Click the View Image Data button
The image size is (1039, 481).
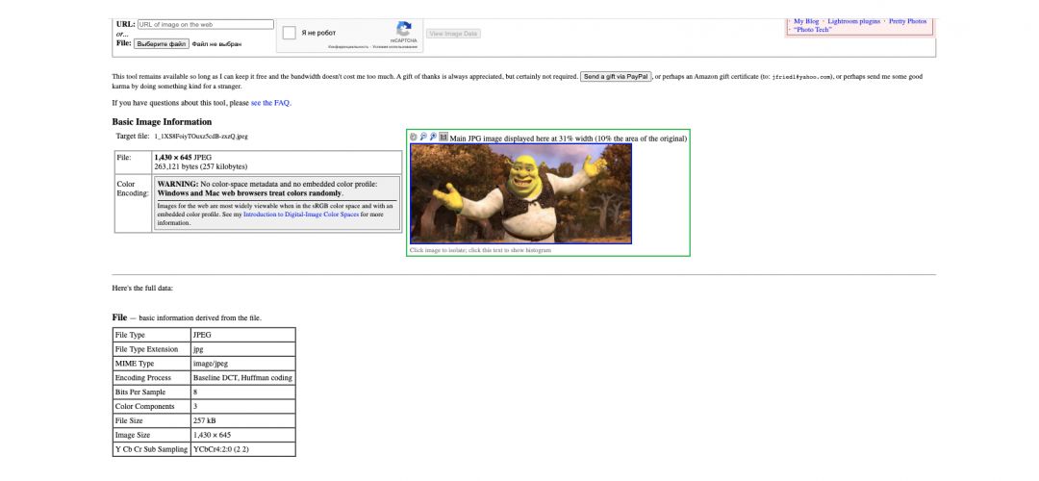tap(453, 34)
